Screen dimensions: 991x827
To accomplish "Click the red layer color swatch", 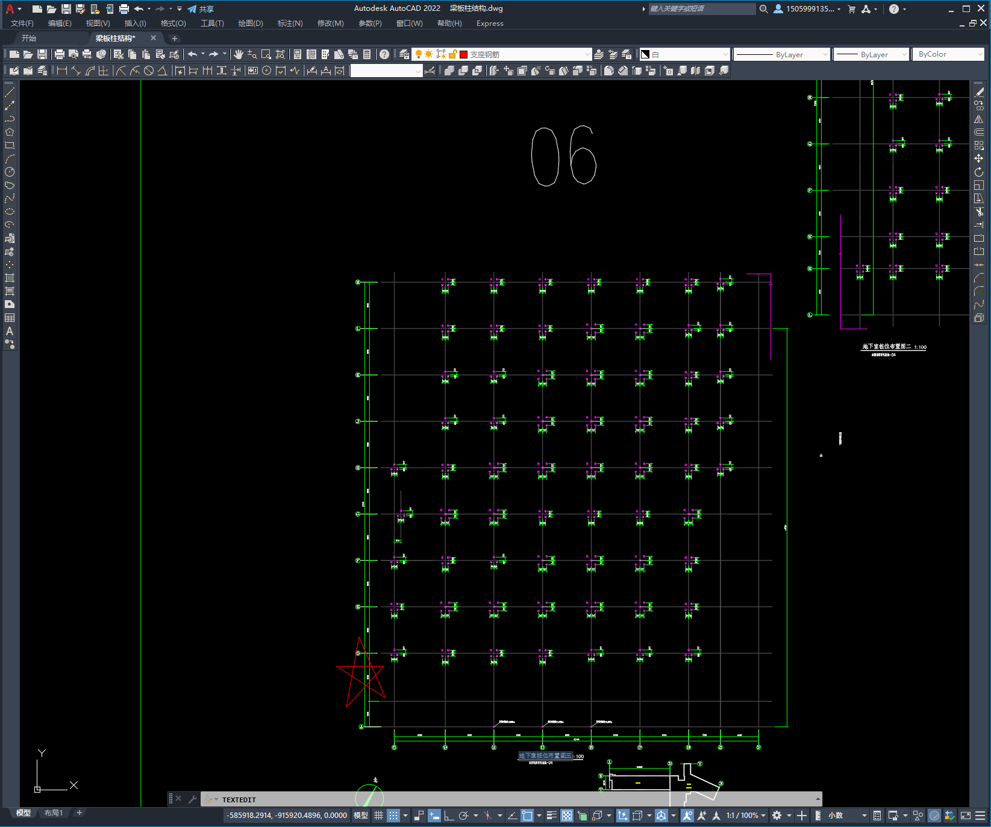I will tap(464, 54).
